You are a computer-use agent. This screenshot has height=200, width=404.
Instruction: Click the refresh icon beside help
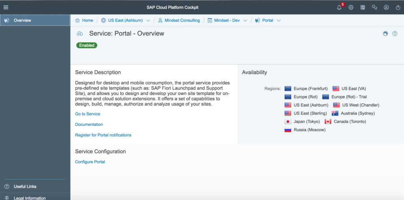pyautogui.click(x=385, y=33)
